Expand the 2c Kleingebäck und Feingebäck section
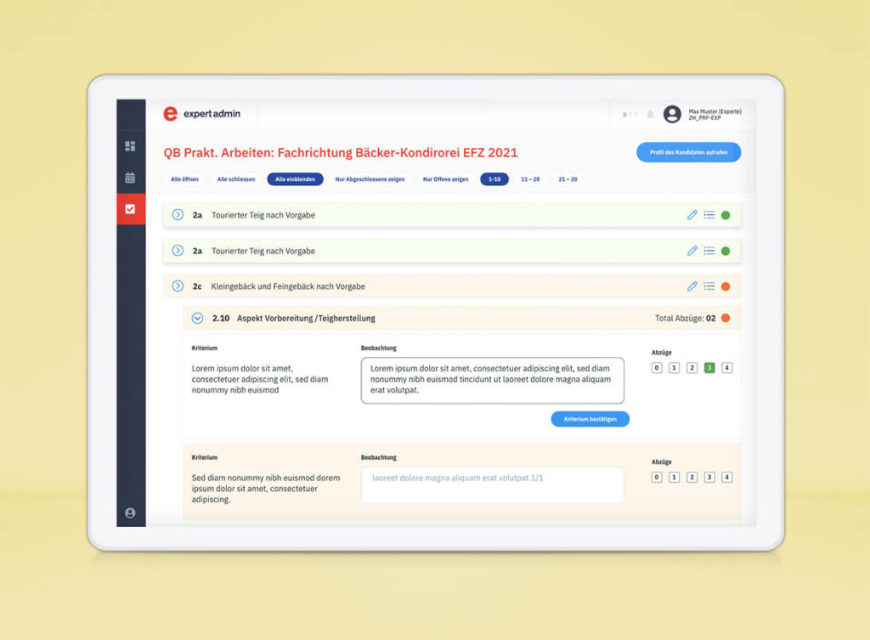Viewport: 870px width, 640px height. tap(176, 286)
